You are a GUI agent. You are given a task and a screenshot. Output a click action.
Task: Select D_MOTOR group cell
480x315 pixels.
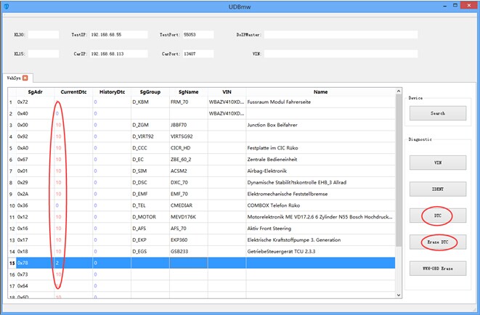pos(150,217)
